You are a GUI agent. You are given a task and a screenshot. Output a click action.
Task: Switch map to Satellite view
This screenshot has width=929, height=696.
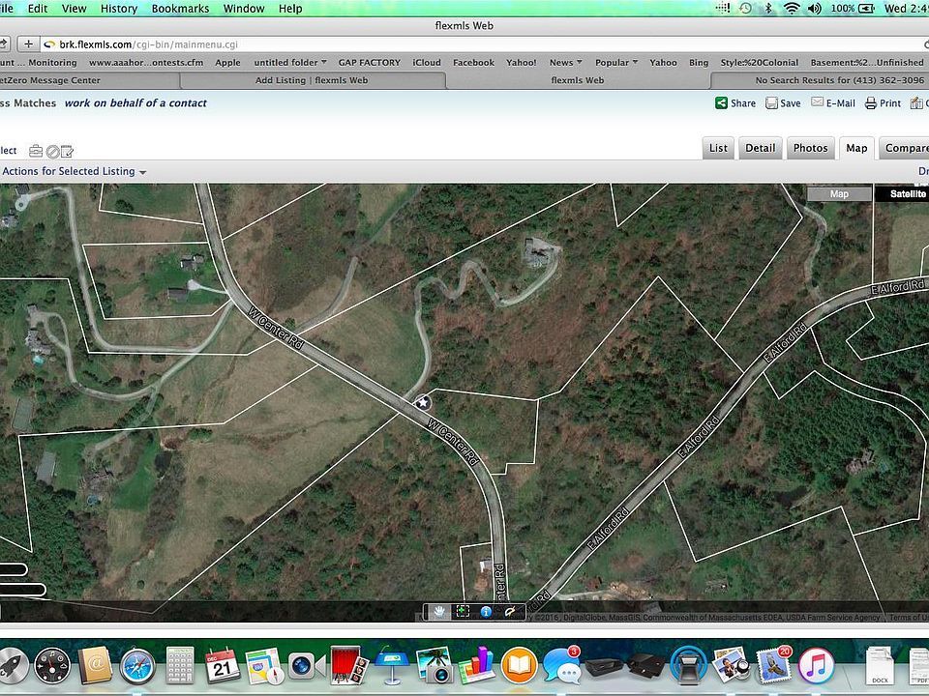click(905, 194)
